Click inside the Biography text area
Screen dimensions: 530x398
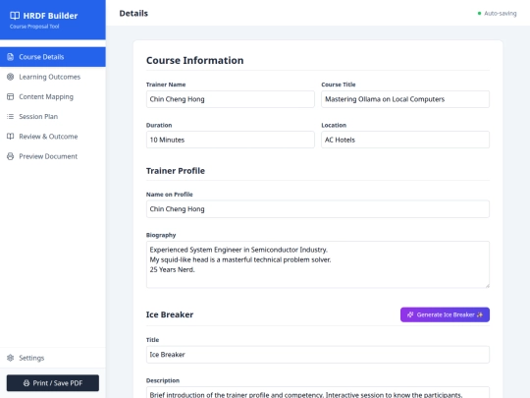(x=318, y=264)
